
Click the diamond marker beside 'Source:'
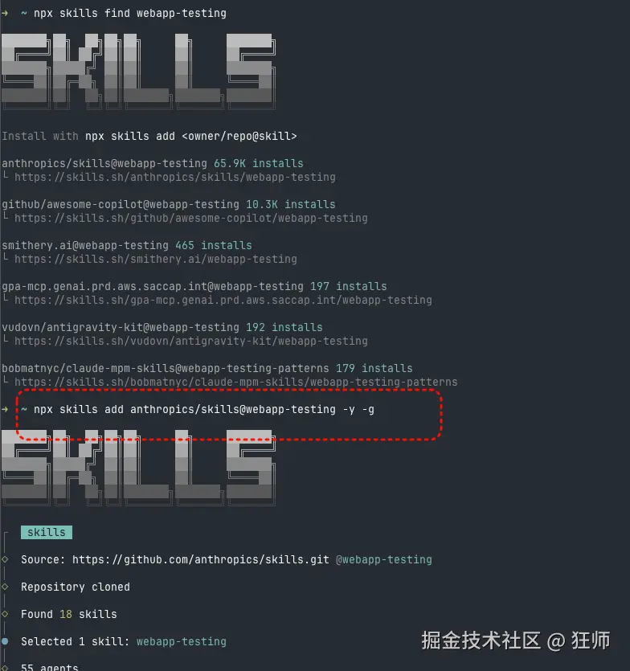pos(5,559)
